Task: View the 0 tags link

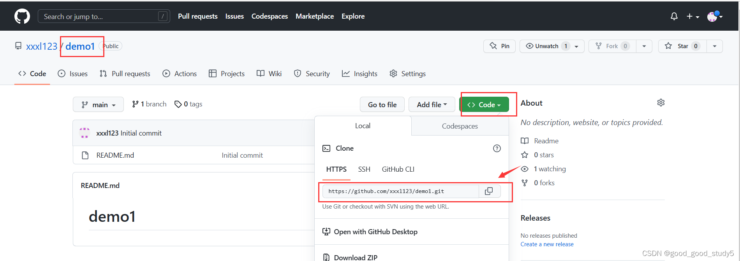Action: point(189,104)
